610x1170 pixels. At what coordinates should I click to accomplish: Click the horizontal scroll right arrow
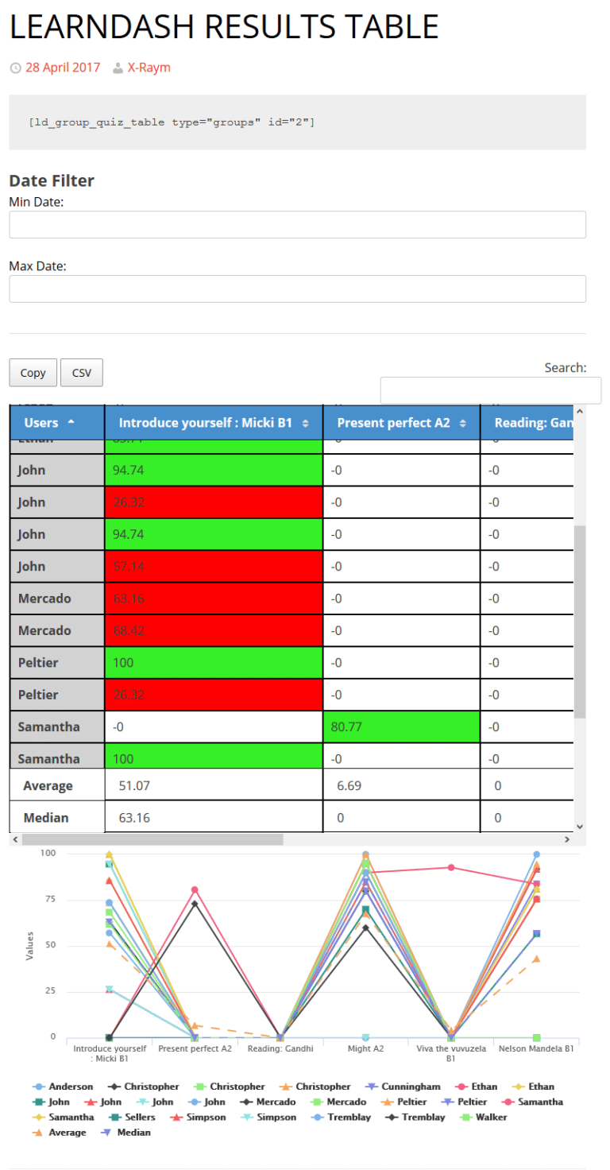point(567,839)
